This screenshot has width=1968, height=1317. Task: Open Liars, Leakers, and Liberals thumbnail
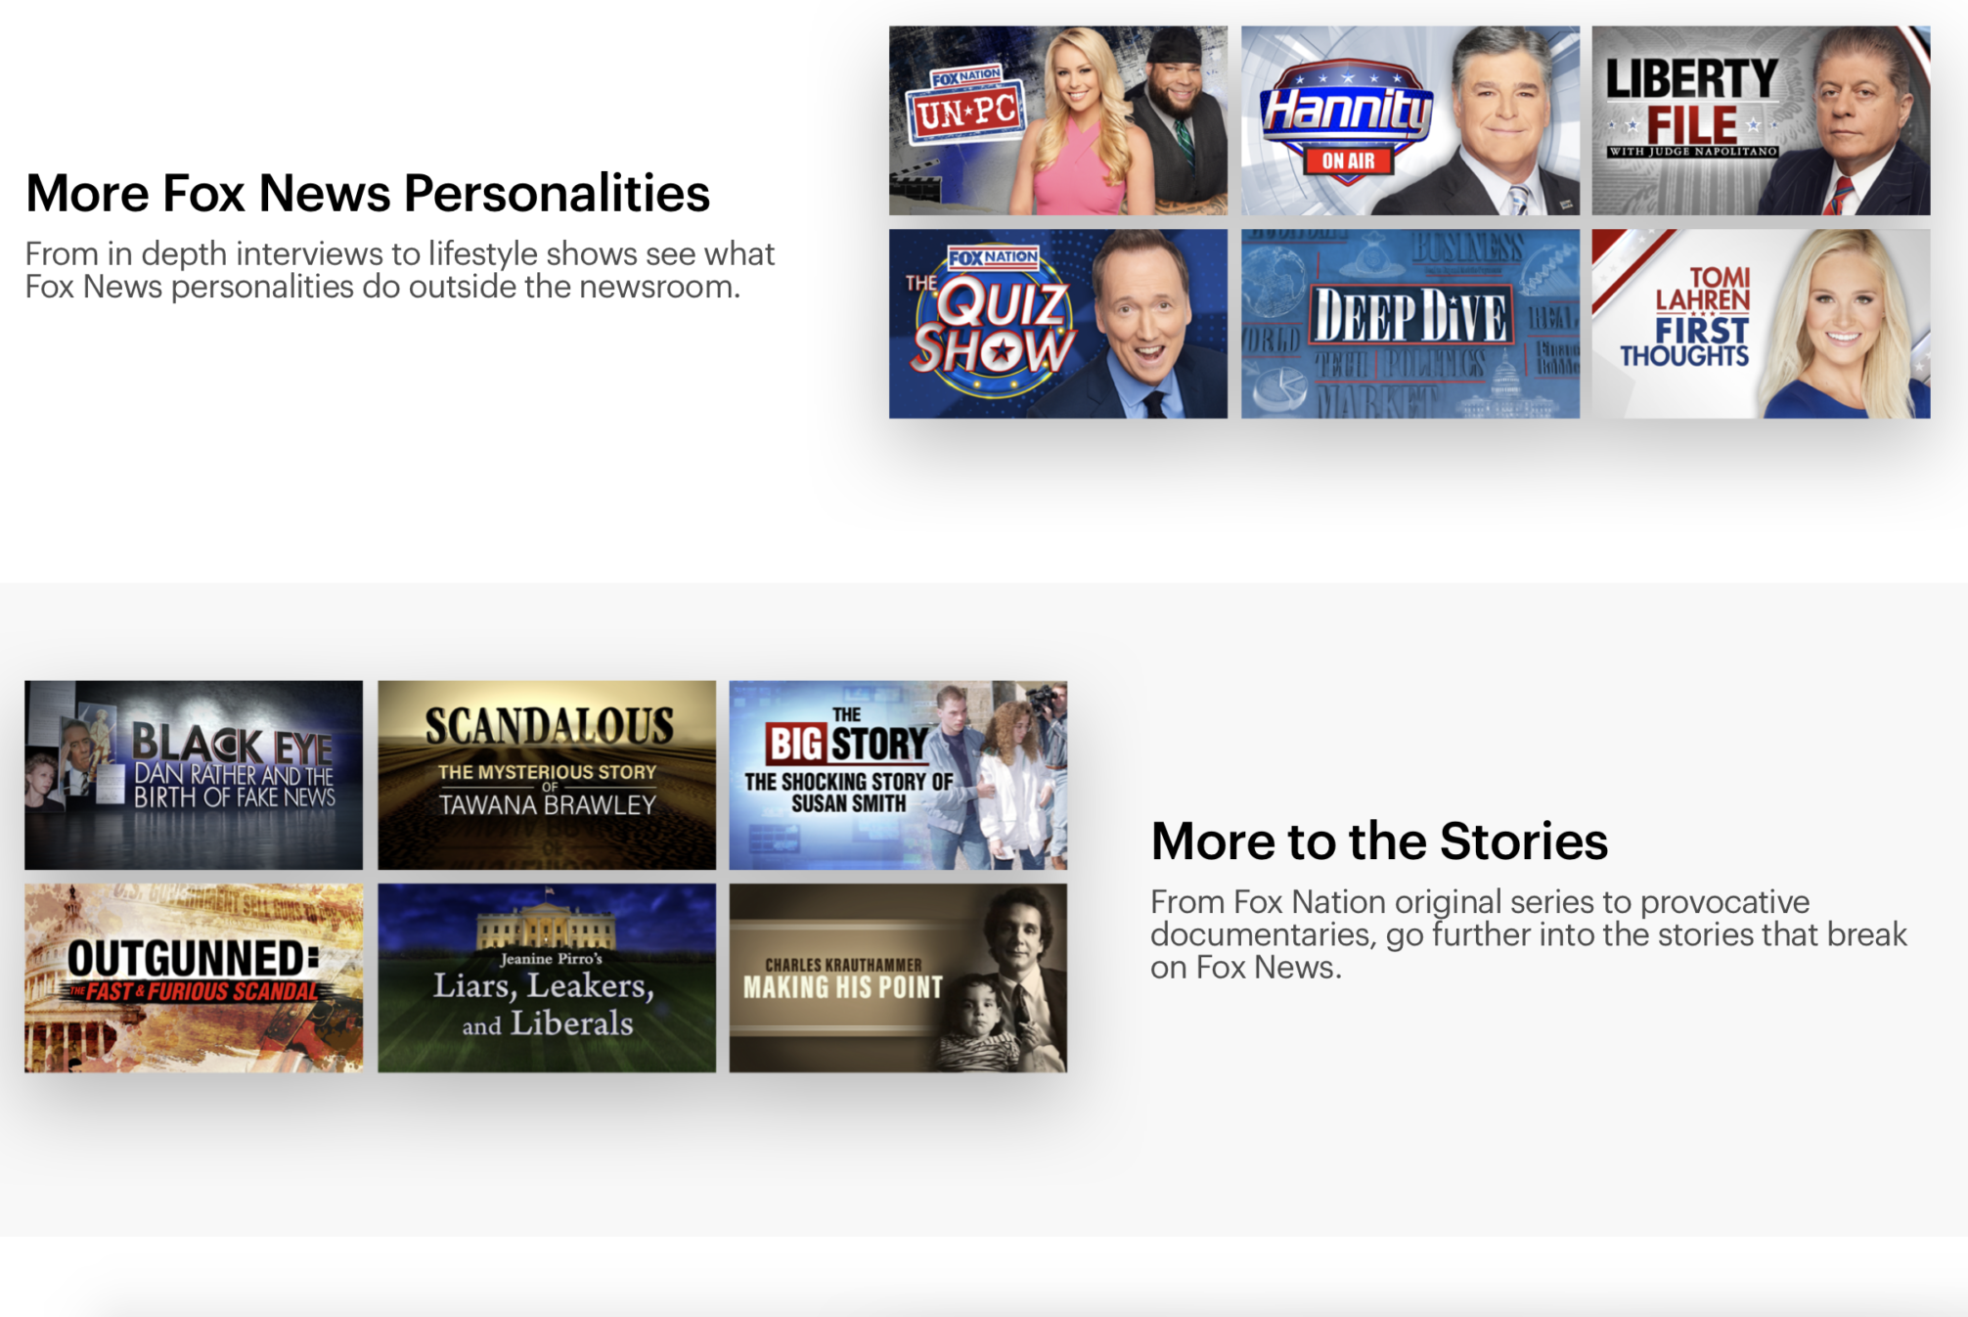[x=547, y=978]
